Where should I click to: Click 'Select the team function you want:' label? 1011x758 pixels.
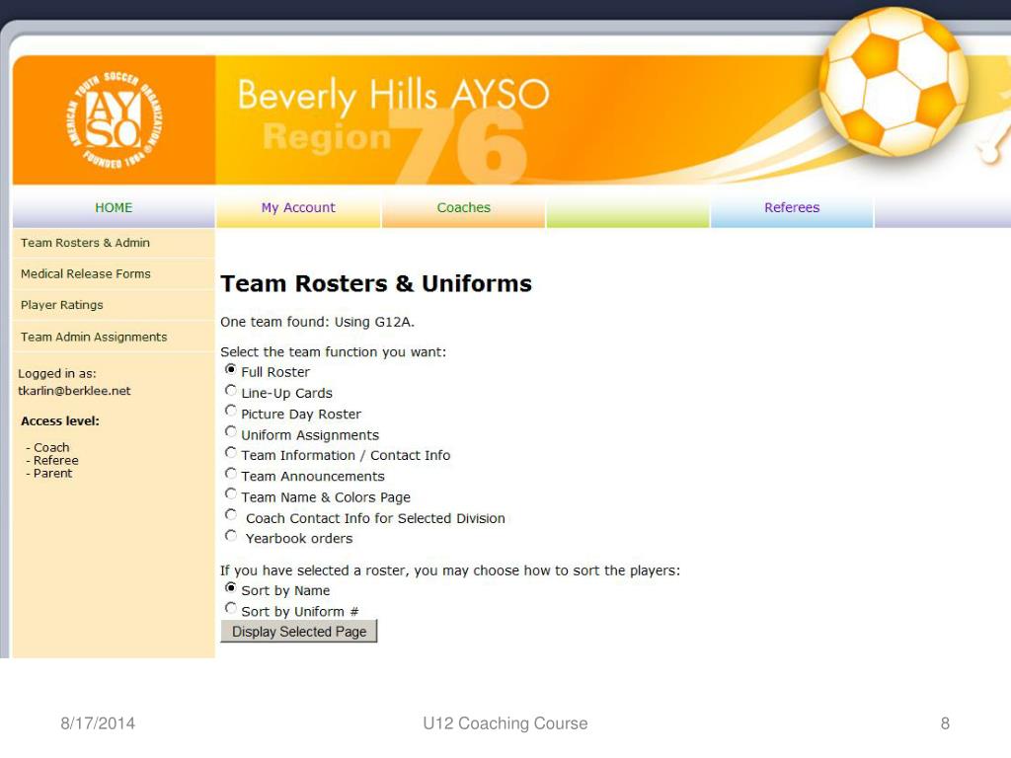point(334,352)
